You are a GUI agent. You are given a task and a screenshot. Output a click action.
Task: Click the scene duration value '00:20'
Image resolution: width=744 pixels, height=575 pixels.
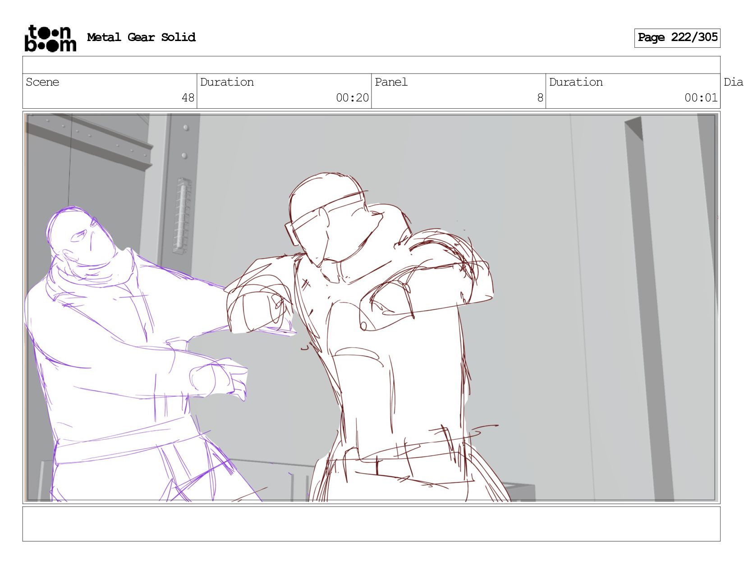pos(352,98)
